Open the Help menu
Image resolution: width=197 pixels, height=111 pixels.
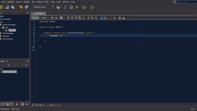point(73,2)
